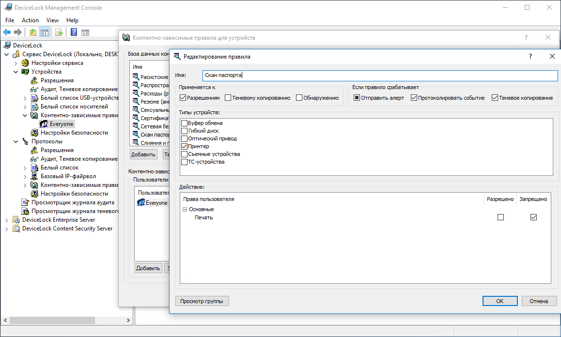Click the Настройки сервиса gear icon
The height and width of the screenshot is (337, 561).
(25, 63)
